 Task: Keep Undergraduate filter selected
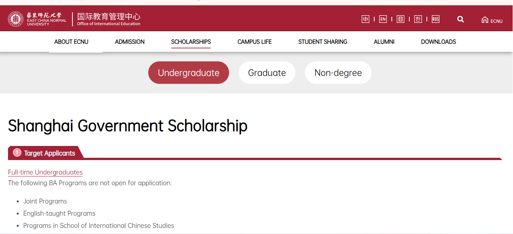[x=188, y=72]
